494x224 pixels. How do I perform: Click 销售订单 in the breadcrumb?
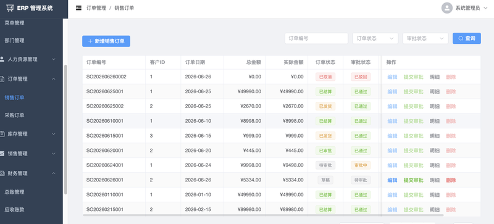(124, 8)
